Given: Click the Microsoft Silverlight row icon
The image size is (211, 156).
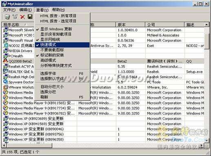Looking at the screenshot, I should [5, 30].
